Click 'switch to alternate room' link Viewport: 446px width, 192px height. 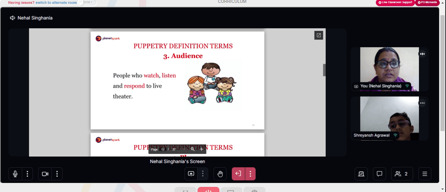pos(56,3)
